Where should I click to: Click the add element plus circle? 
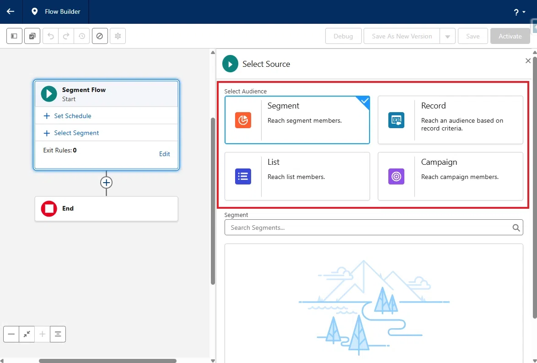pos(106,182)
